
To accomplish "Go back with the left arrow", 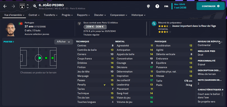I will [x=5, y=6].
